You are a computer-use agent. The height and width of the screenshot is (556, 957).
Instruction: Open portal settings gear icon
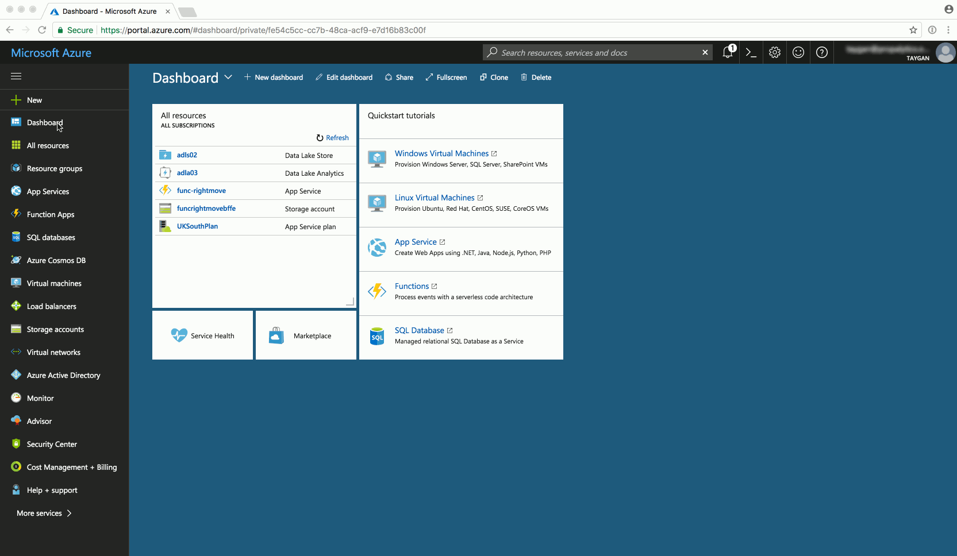click(x=775, y=52)
